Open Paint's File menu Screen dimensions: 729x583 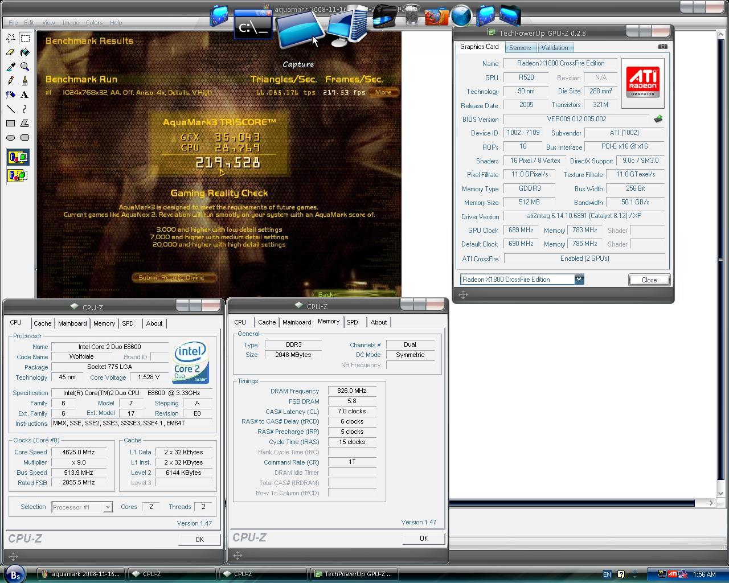tap(13, 23)
